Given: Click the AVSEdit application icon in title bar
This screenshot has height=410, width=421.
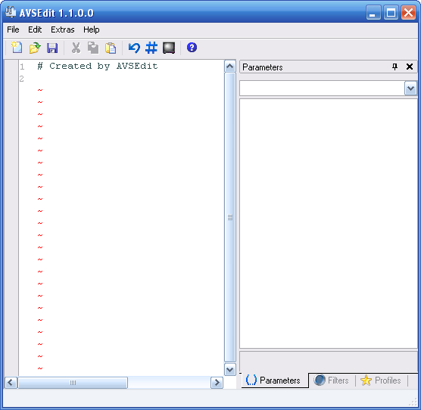Looking at the screenshot, I should coord(11,12).
